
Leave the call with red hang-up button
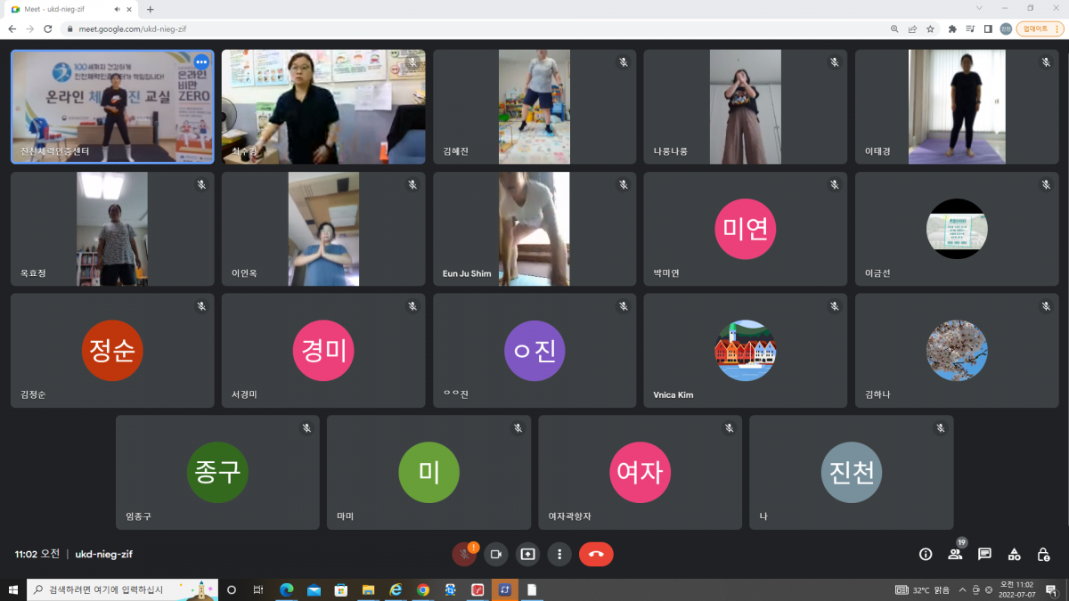(x=596, y=554)
